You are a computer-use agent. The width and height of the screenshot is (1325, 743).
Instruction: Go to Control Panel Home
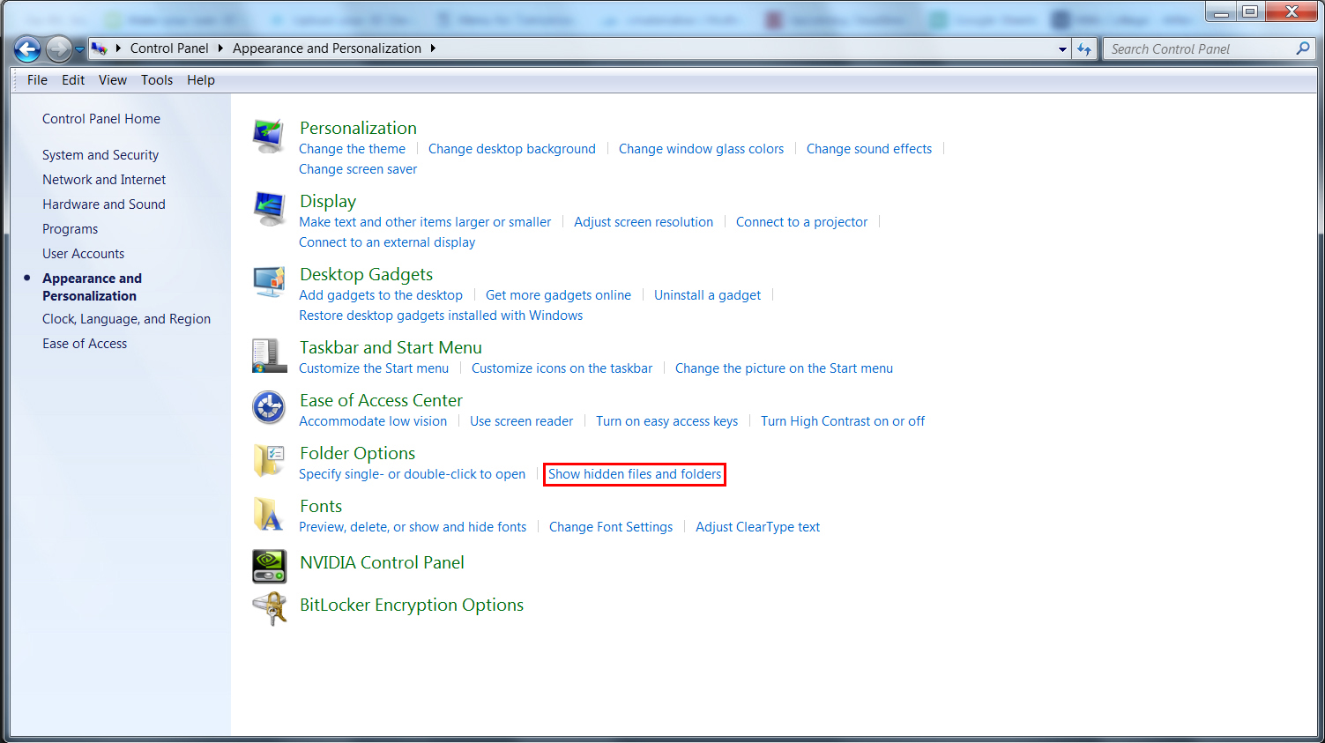101,119
